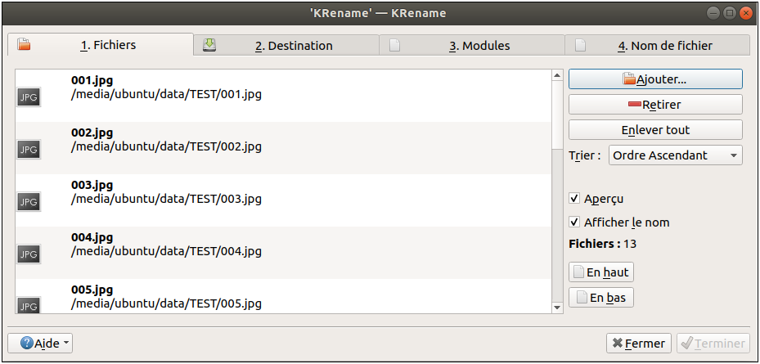Click path /media/ubuntu/data/TEST/001.jpg
The height and width of the screenshot is (364, 760).
pos(166,94)
